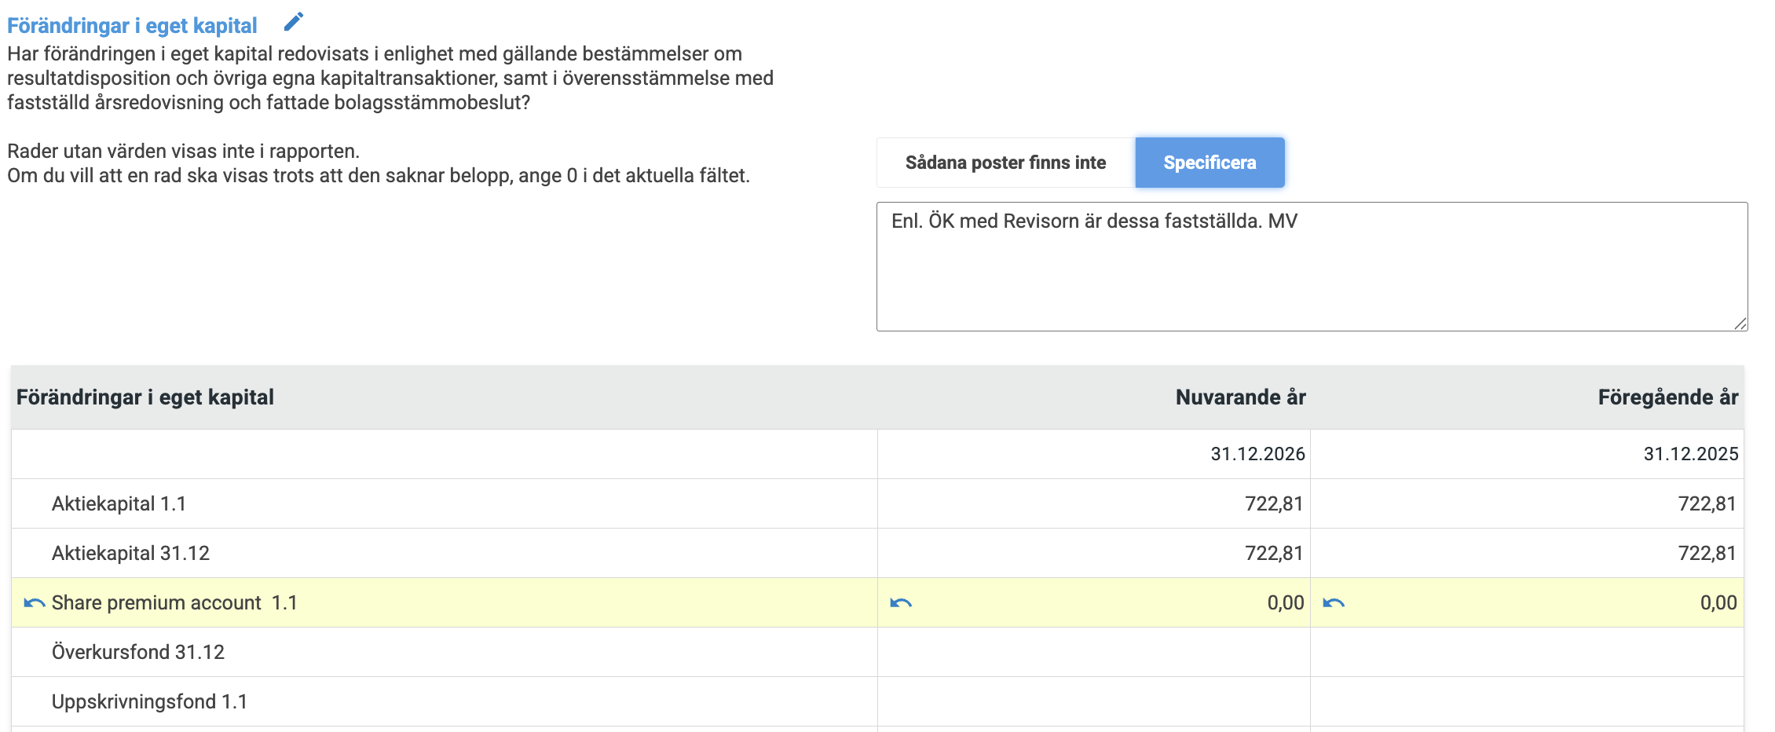Select the 'Share premium account 1.1' row label
The height and width of the screenshot is (732, 1775).
tap(174, 603)
